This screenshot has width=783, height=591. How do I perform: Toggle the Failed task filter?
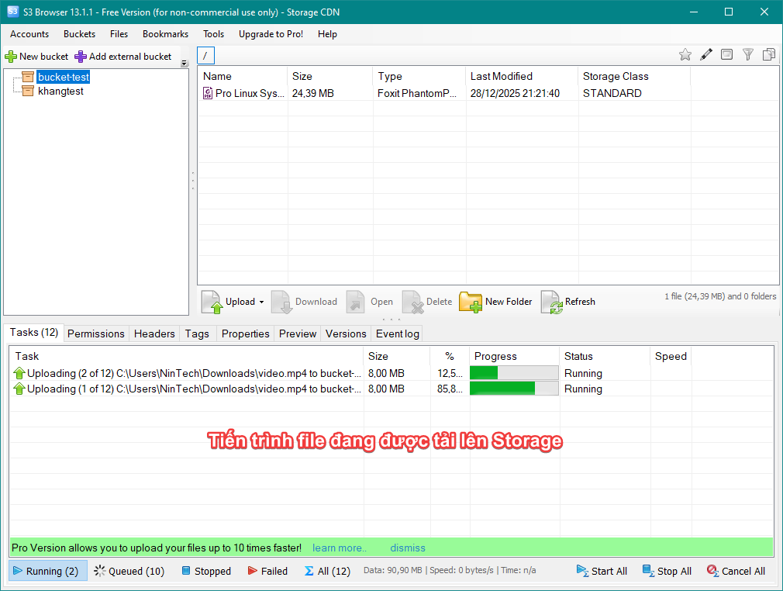[267, 571]
